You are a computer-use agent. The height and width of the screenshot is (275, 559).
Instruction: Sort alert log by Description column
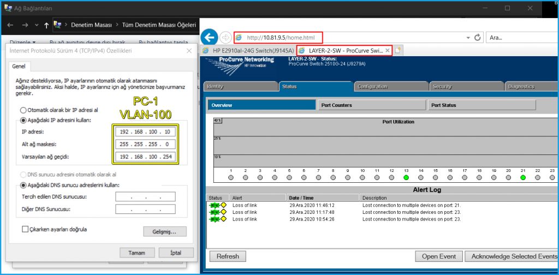pyautogui.click(x=459, y=198)
